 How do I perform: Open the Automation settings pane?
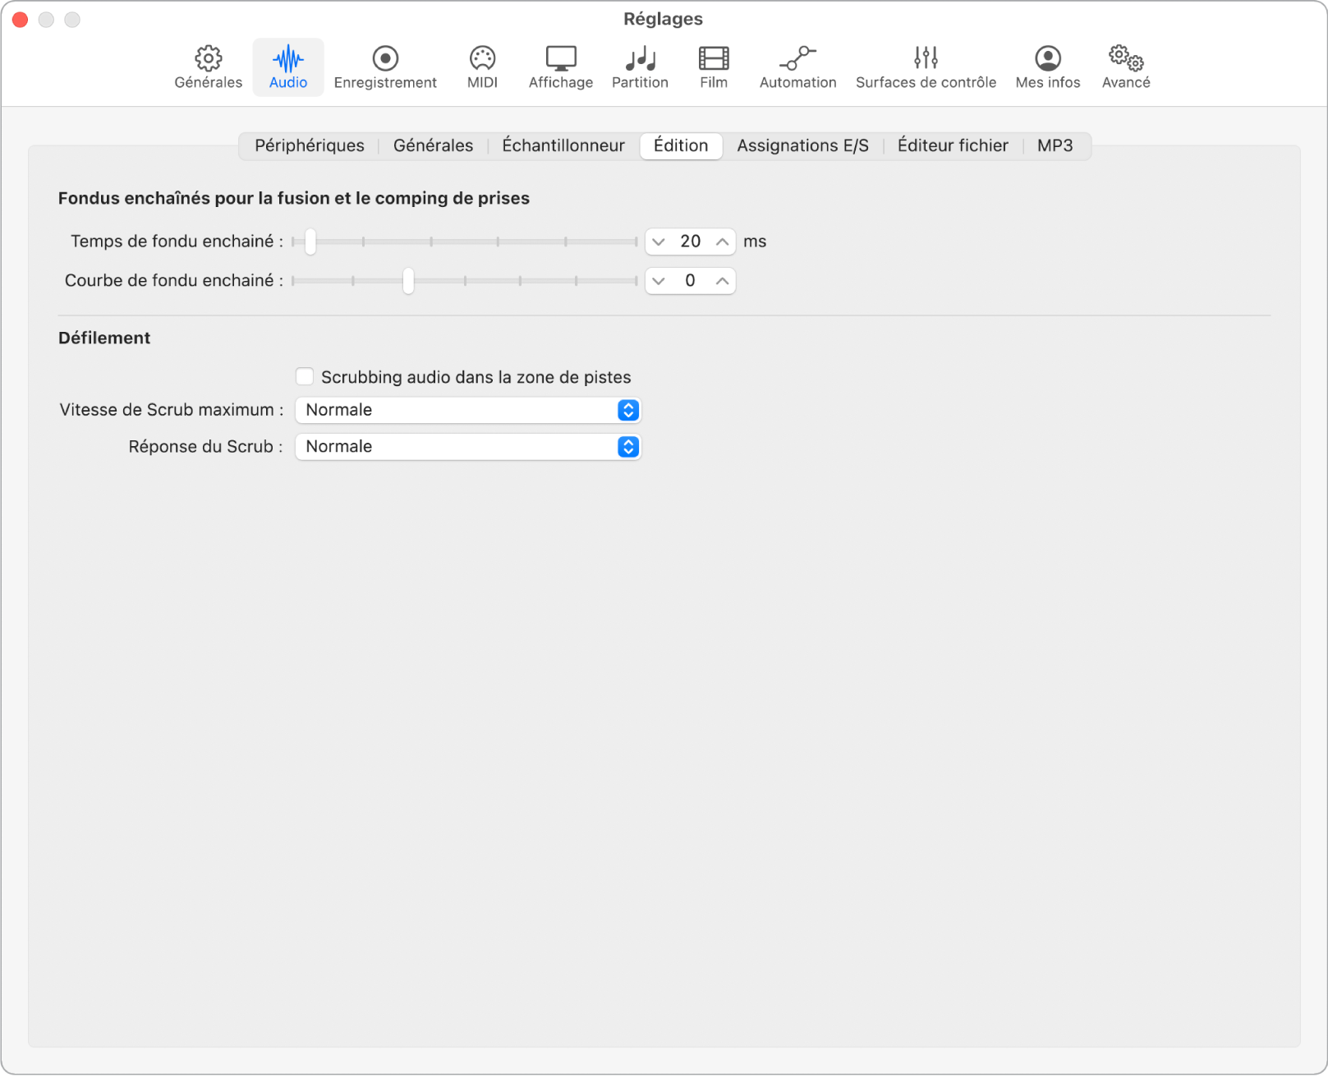point(797,67)
